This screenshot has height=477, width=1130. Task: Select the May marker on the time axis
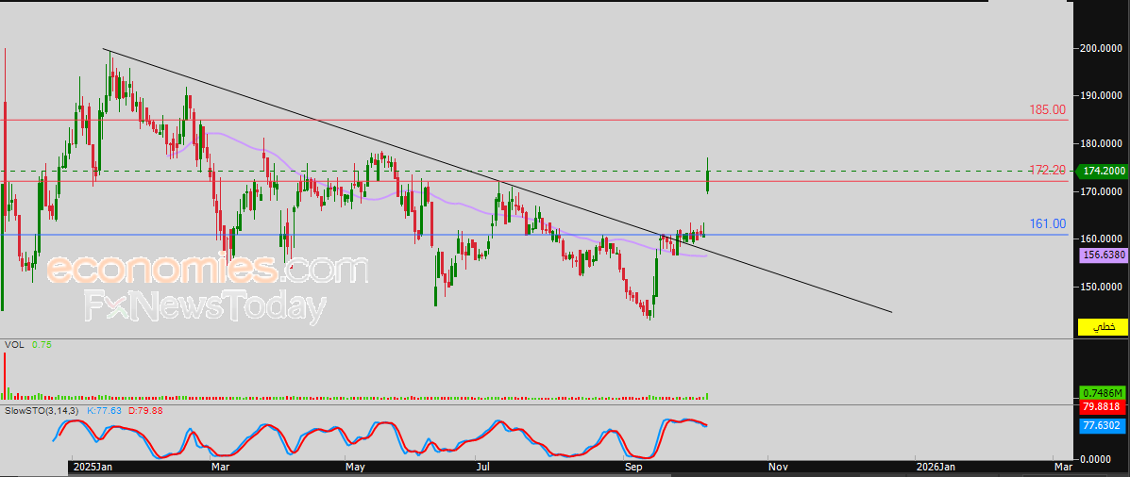(355, 467)
